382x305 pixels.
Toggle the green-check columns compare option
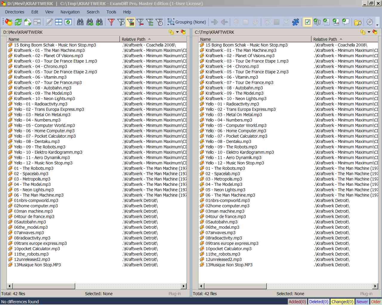pyautogui.click(x=317, y=22)
